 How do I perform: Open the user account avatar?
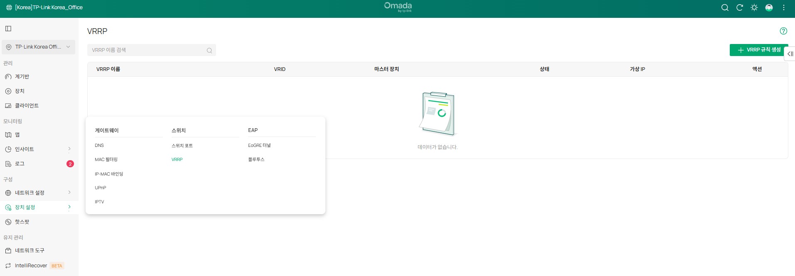769,7
